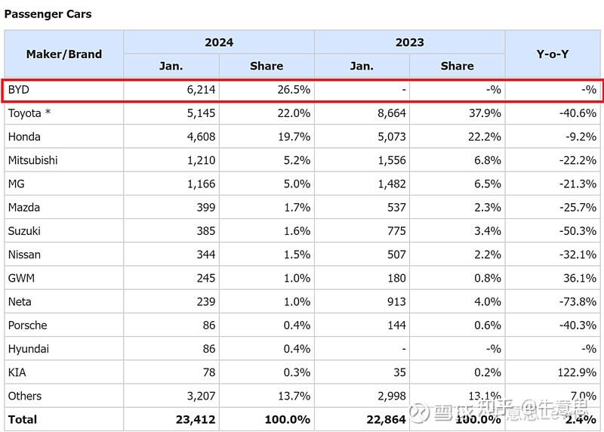Click the KIA brand cell
The image size is (604, 432).
coord(64,372)
